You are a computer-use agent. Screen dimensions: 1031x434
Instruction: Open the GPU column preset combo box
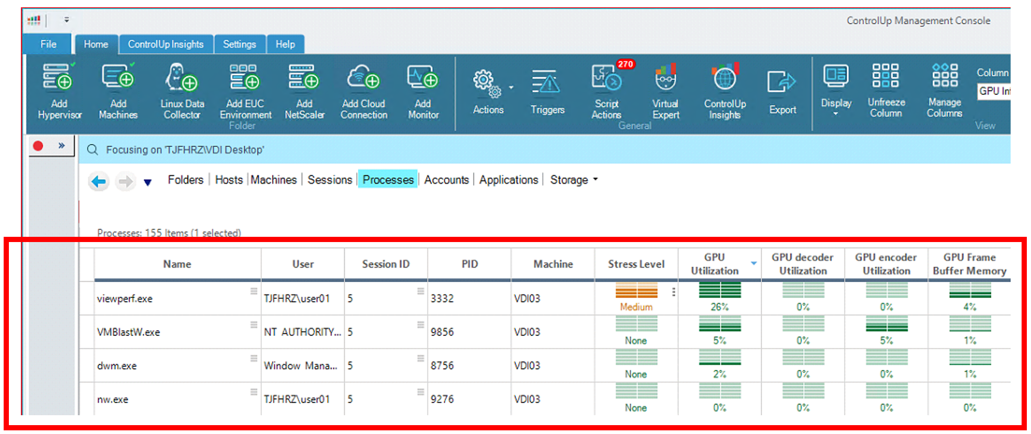coord(994,91)
